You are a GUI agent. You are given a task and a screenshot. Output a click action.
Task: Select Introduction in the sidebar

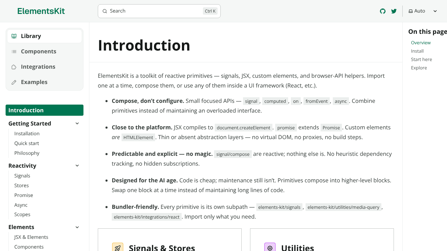44,110
